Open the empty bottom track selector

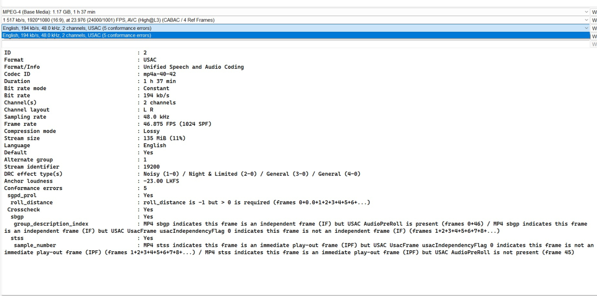coord(586,44)
